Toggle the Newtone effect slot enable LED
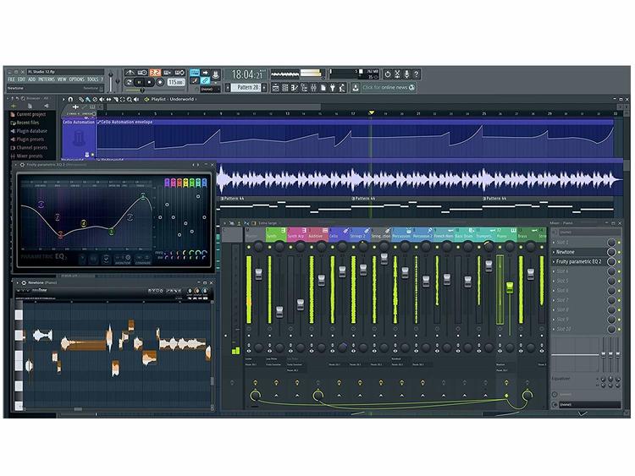The width and height of the screenshot is (635, 476). coord(619,252)
